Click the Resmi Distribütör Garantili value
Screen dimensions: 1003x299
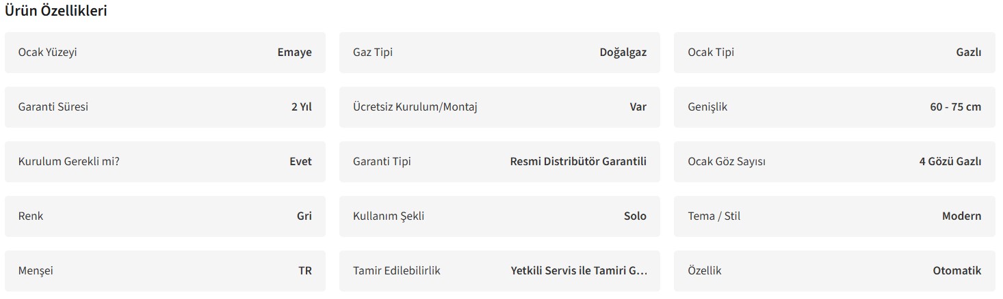click(x=578, y=162)
